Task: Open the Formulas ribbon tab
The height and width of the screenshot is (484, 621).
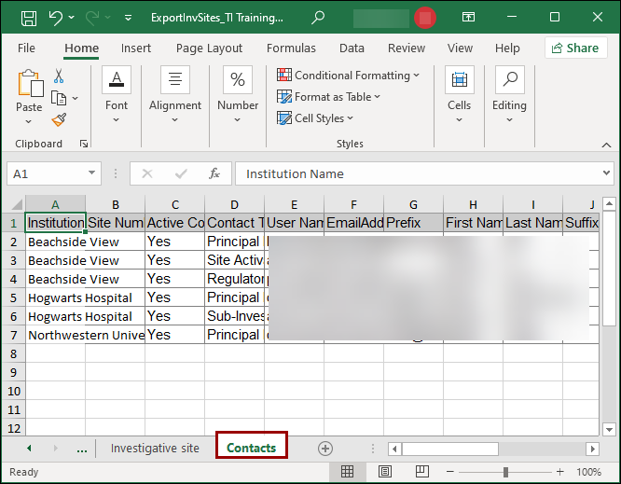Action: pos(291,48)
